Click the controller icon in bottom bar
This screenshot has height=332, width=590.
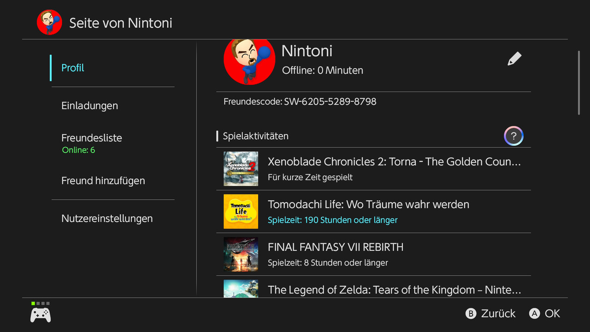pyautogui.click(x=41, y=315)
